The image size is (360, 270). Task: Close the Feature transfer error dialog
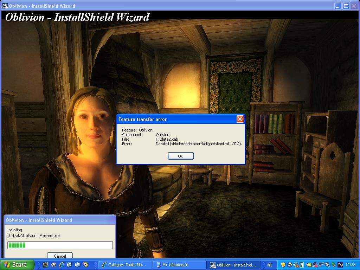[x=240, y=119]
